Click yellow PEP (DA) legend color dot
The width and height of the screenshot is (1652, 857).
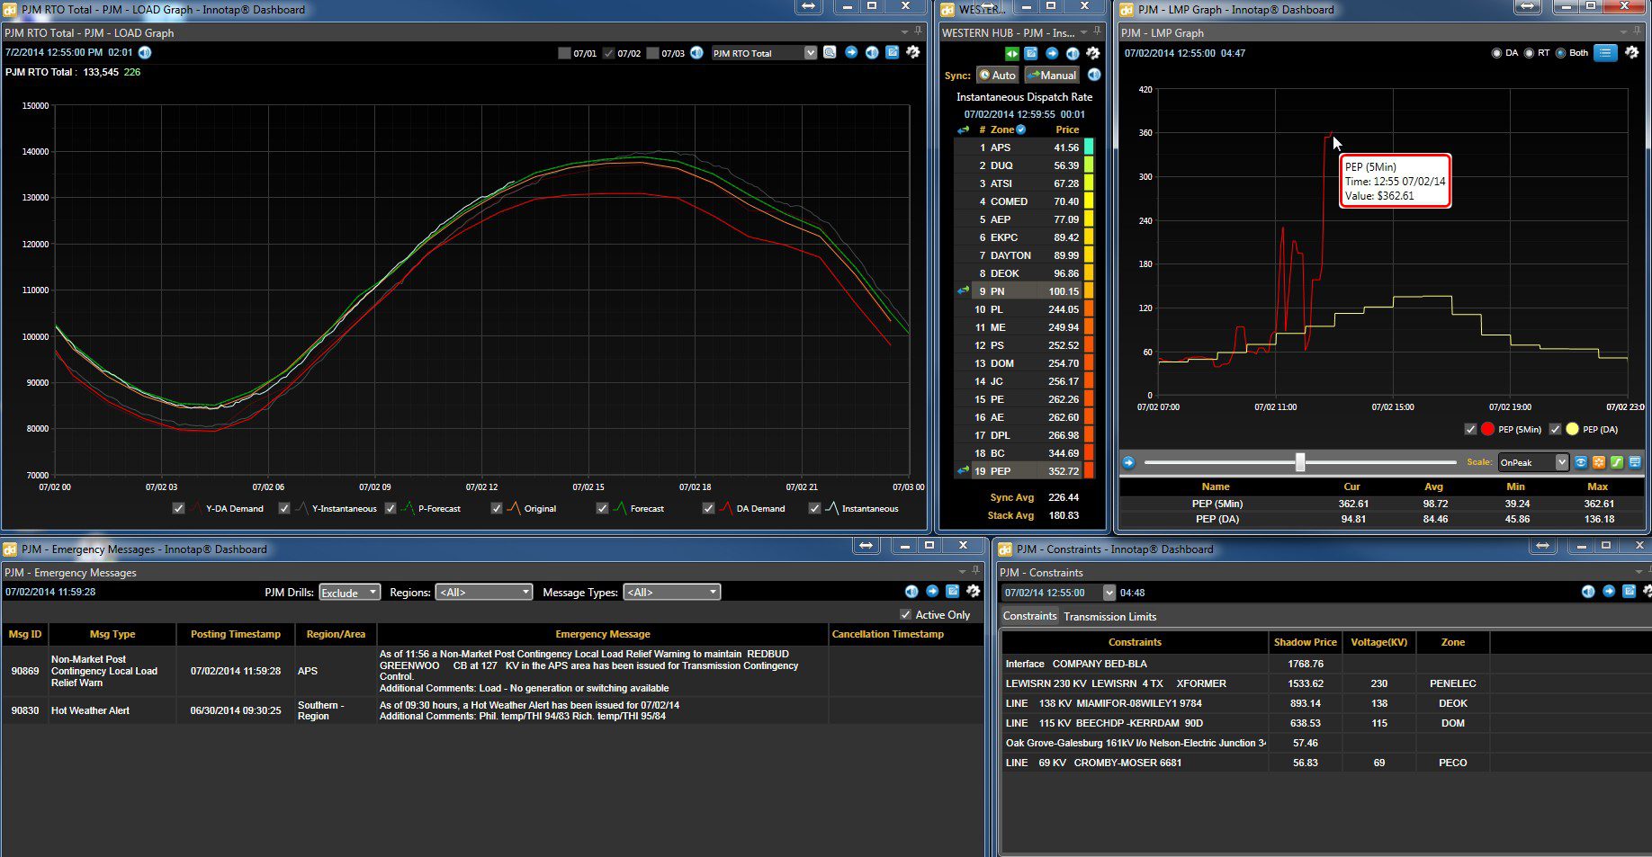click(1572, 429)
